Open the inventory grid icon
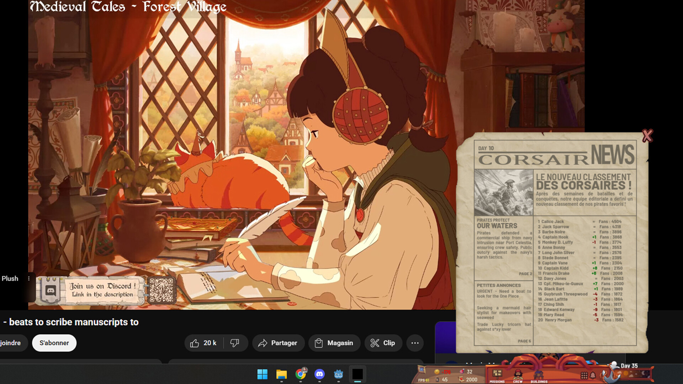The height and width of the screenshot is (384, 683). [x=584, y=375]
